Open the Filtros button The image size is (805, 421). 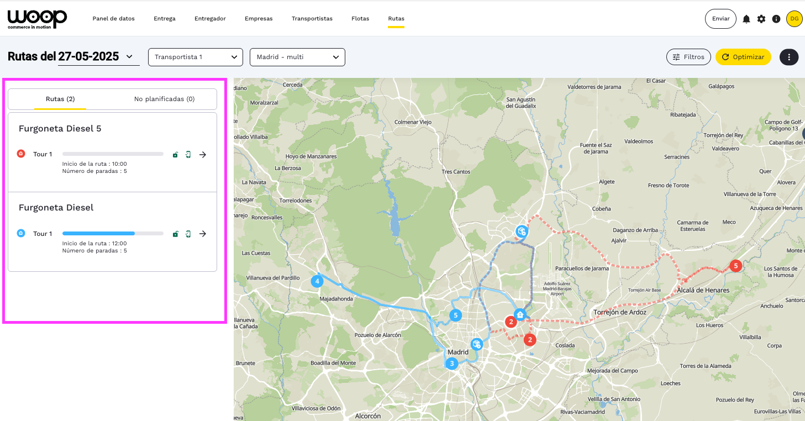click(x=688, y=57)
